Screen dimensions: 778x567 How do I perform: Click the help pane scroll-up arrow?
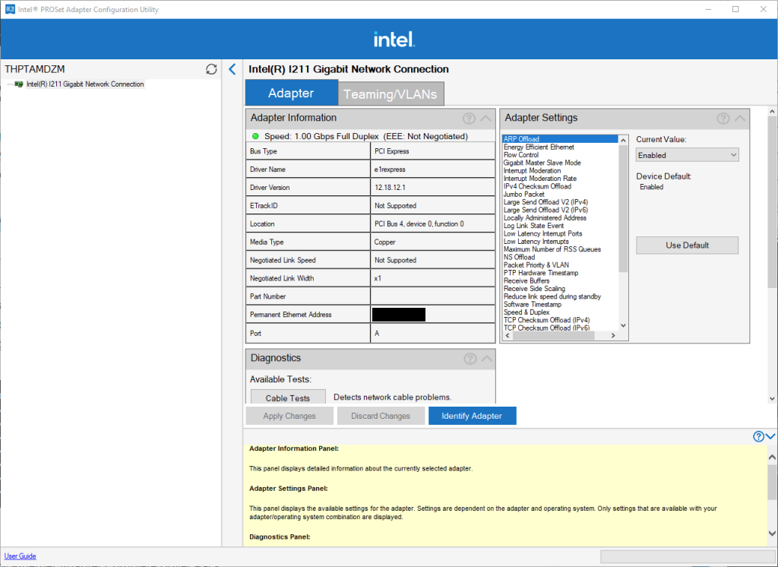(x=772, y=458)
